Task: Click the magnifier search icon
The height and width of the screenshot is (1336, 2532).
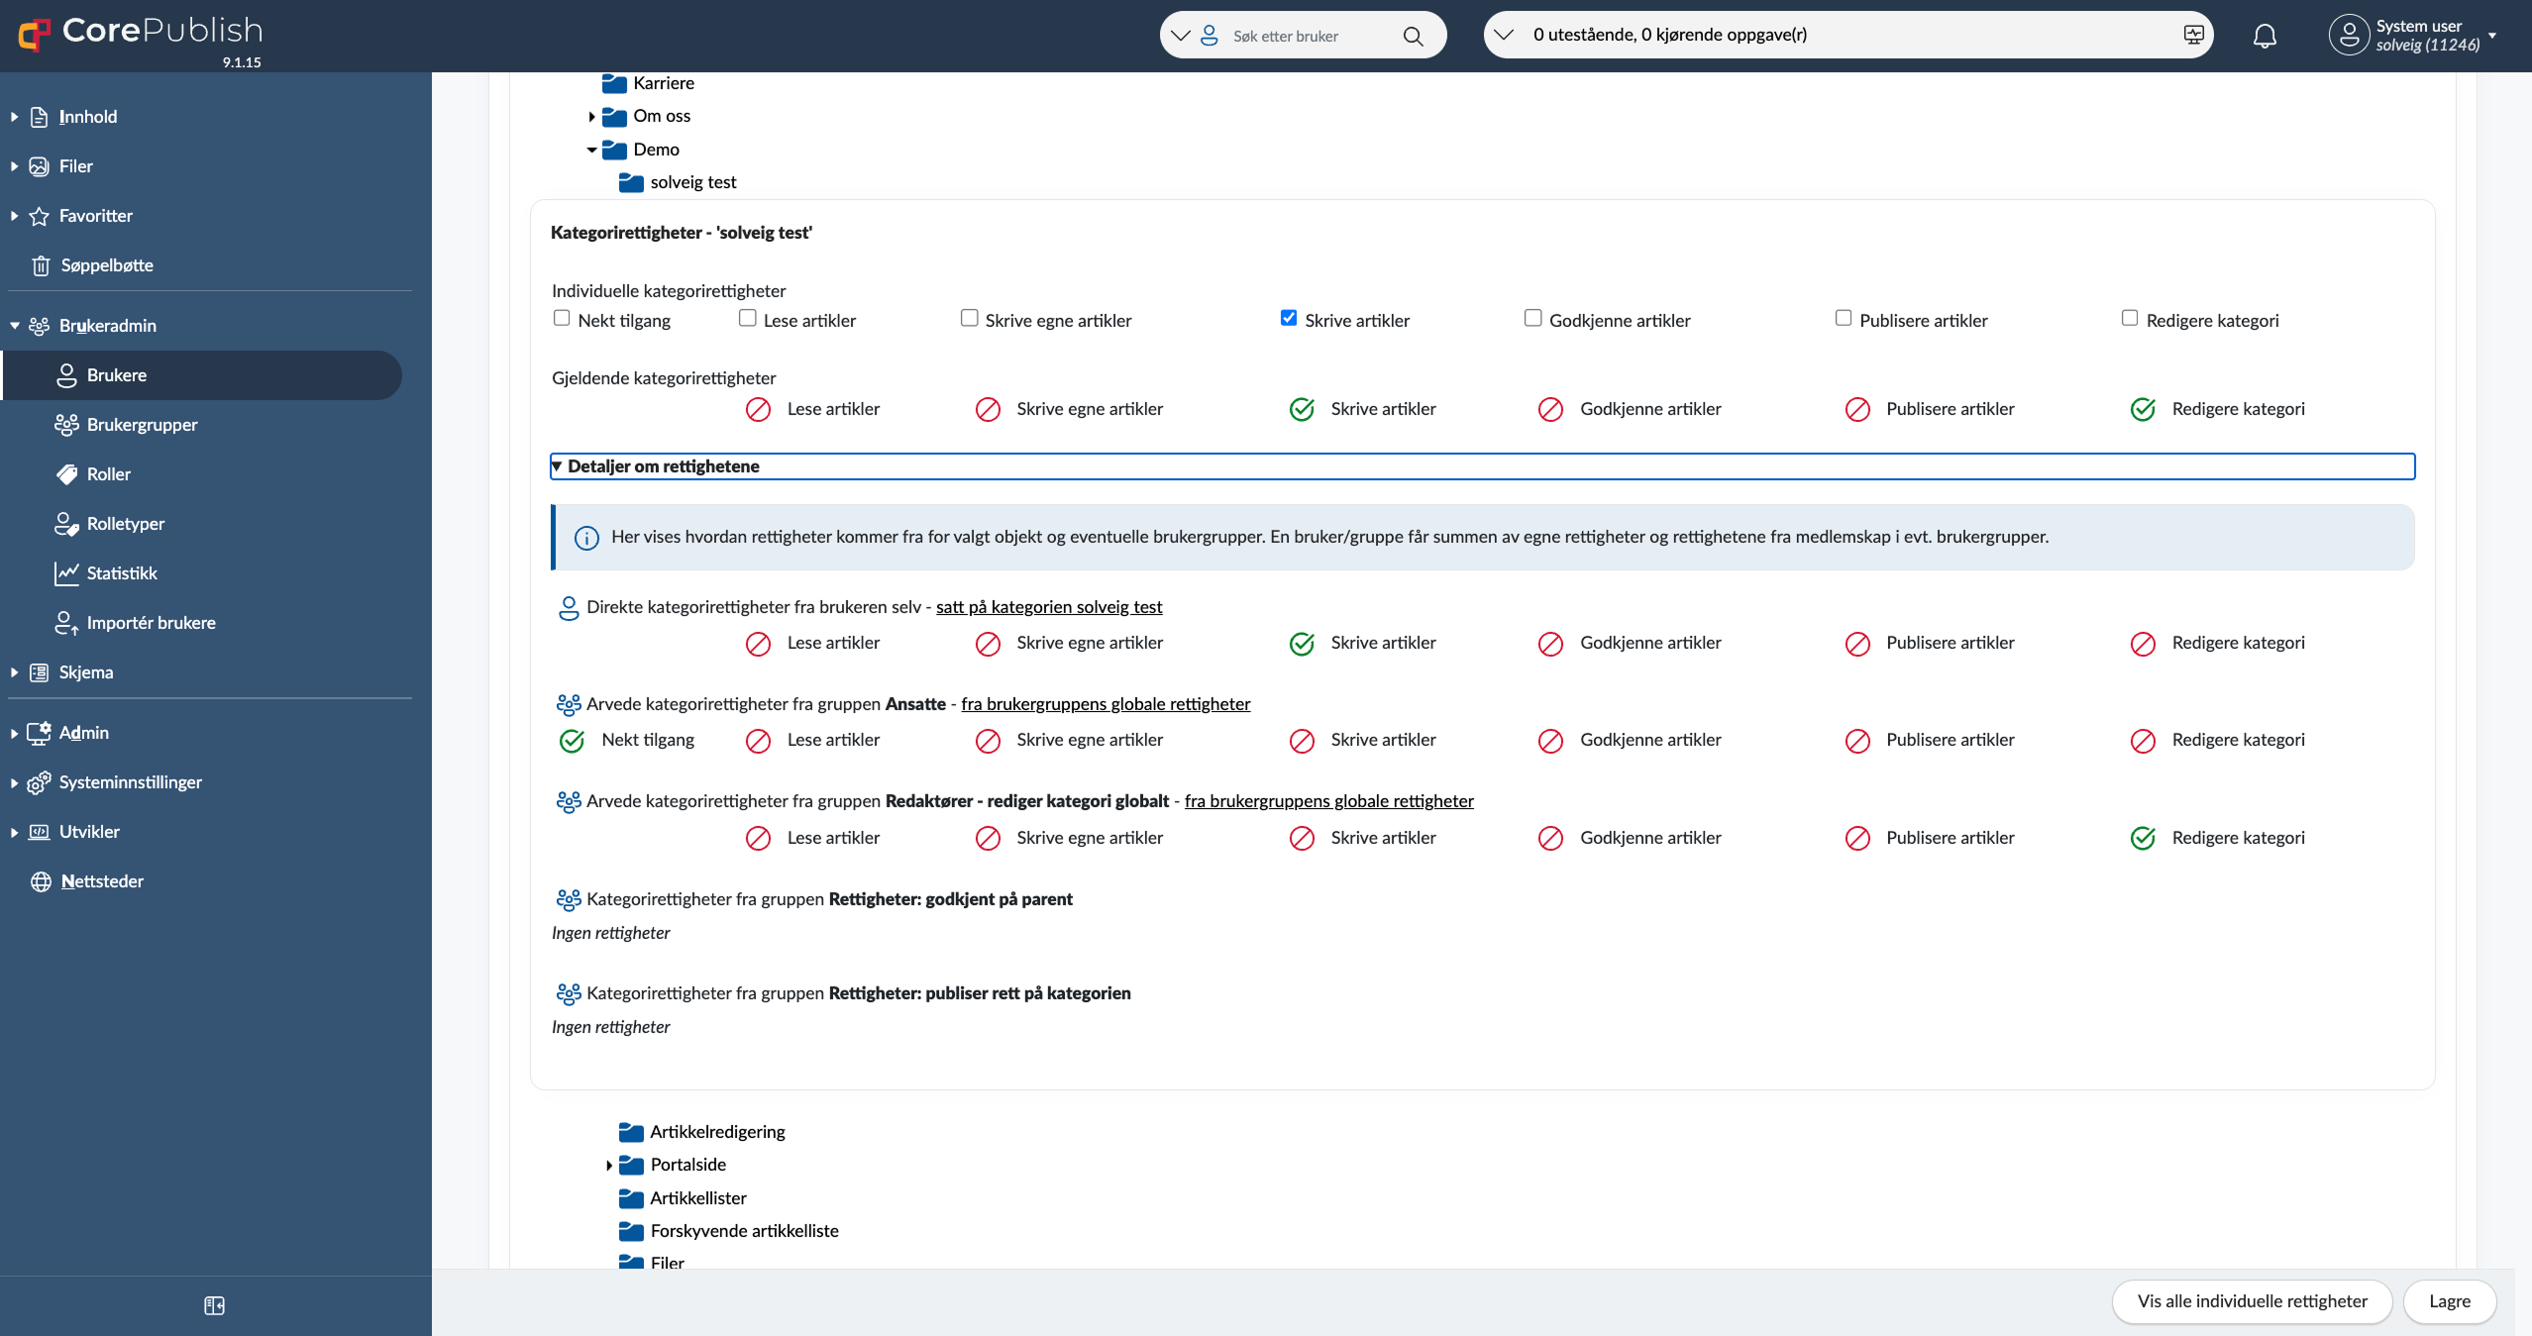Action: pos(1413,36)
